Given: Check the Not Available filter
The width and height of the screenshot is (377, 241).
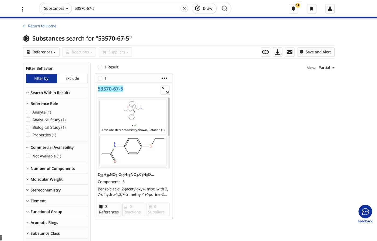Looking at the screenshot, I should [28, 156].
